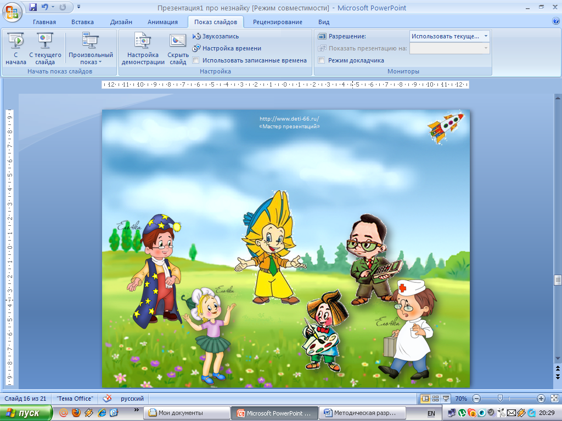Click the Звукозапись narration icon
The height and width of the screenshot is (421, 562).
pos(196,36)
